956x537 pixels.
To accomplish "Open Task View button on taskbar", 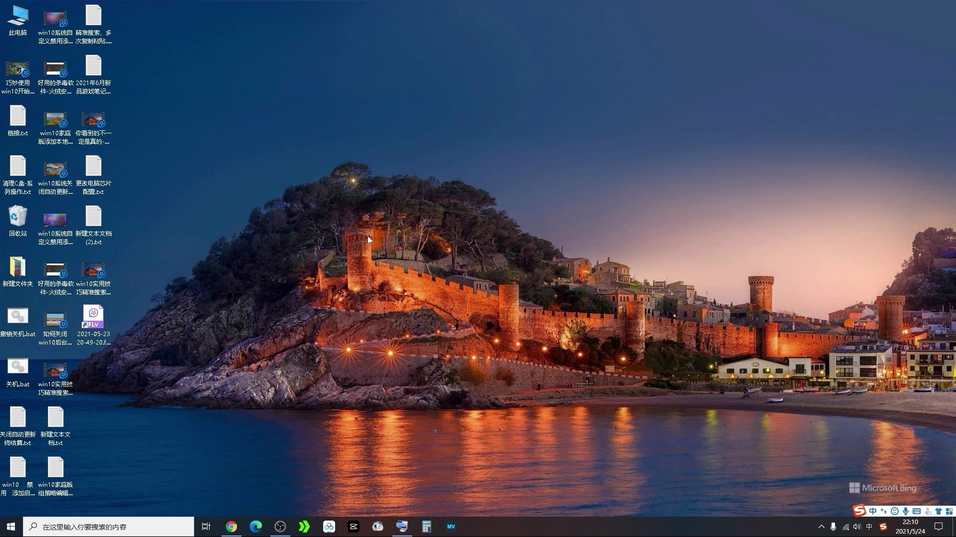I will tap(206, 527).
